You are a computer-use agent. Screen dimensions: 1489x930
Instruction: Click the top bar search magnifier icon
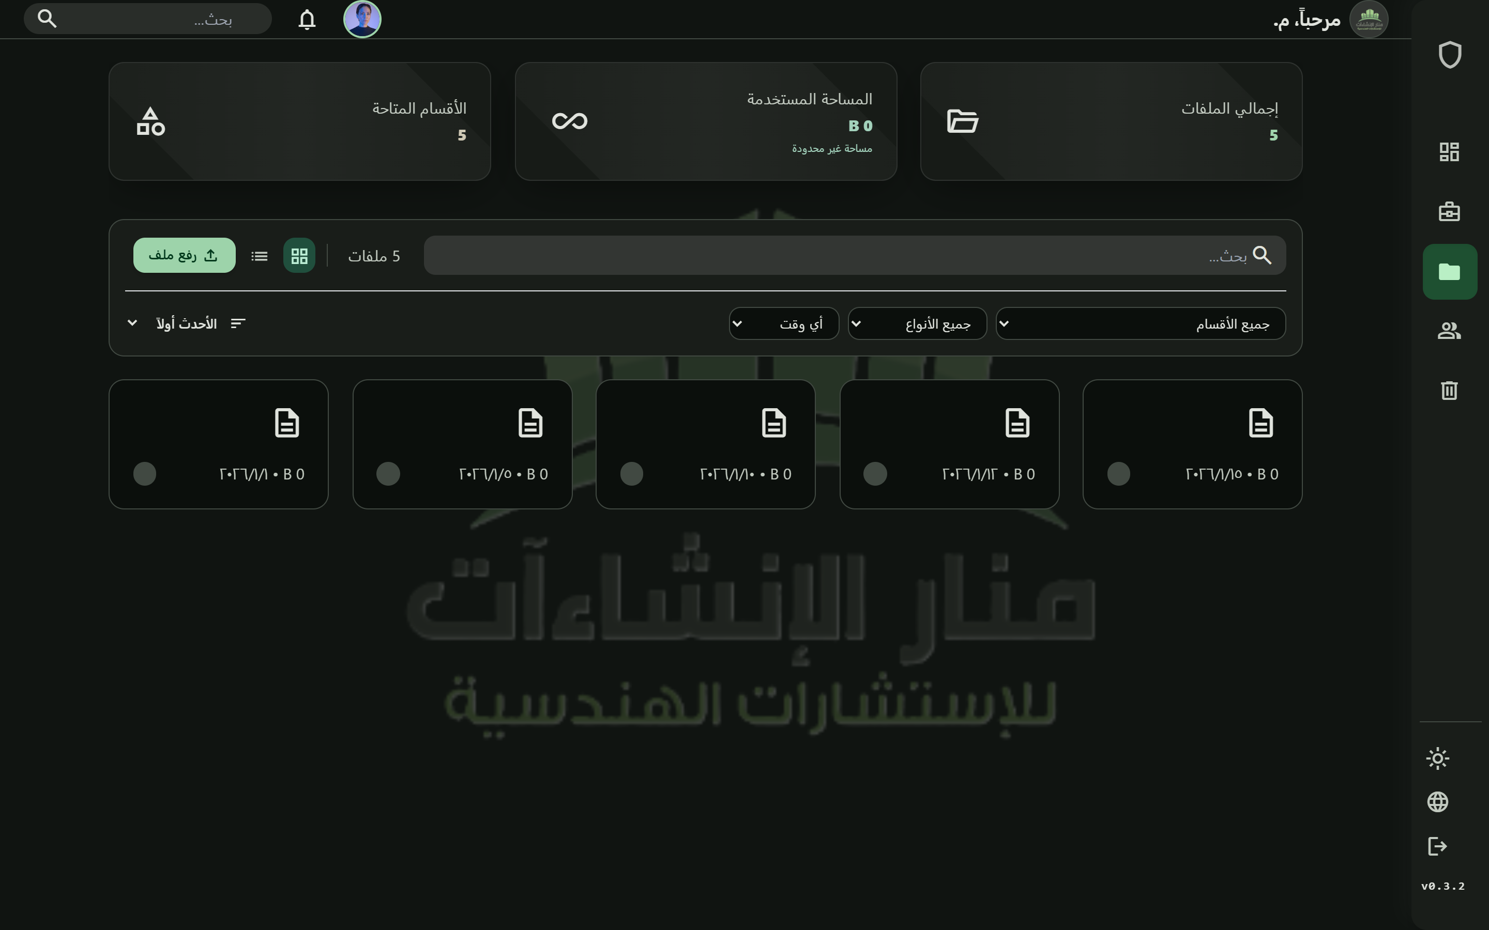pos(48,19)
